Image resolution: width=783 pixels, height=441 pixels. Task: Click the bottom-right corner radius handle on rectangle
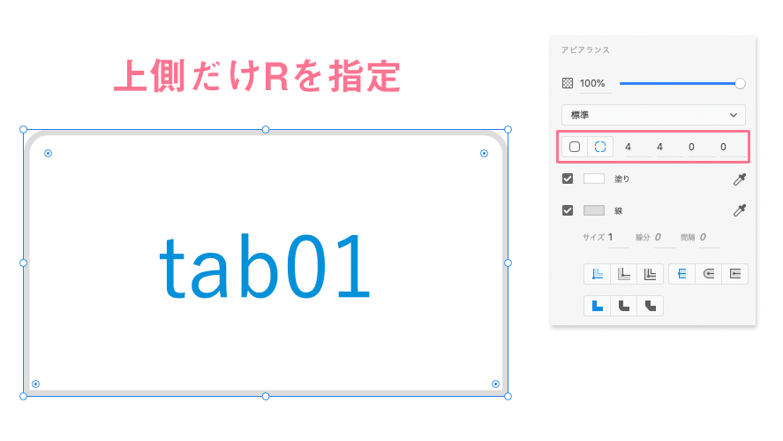coord(495,384)
